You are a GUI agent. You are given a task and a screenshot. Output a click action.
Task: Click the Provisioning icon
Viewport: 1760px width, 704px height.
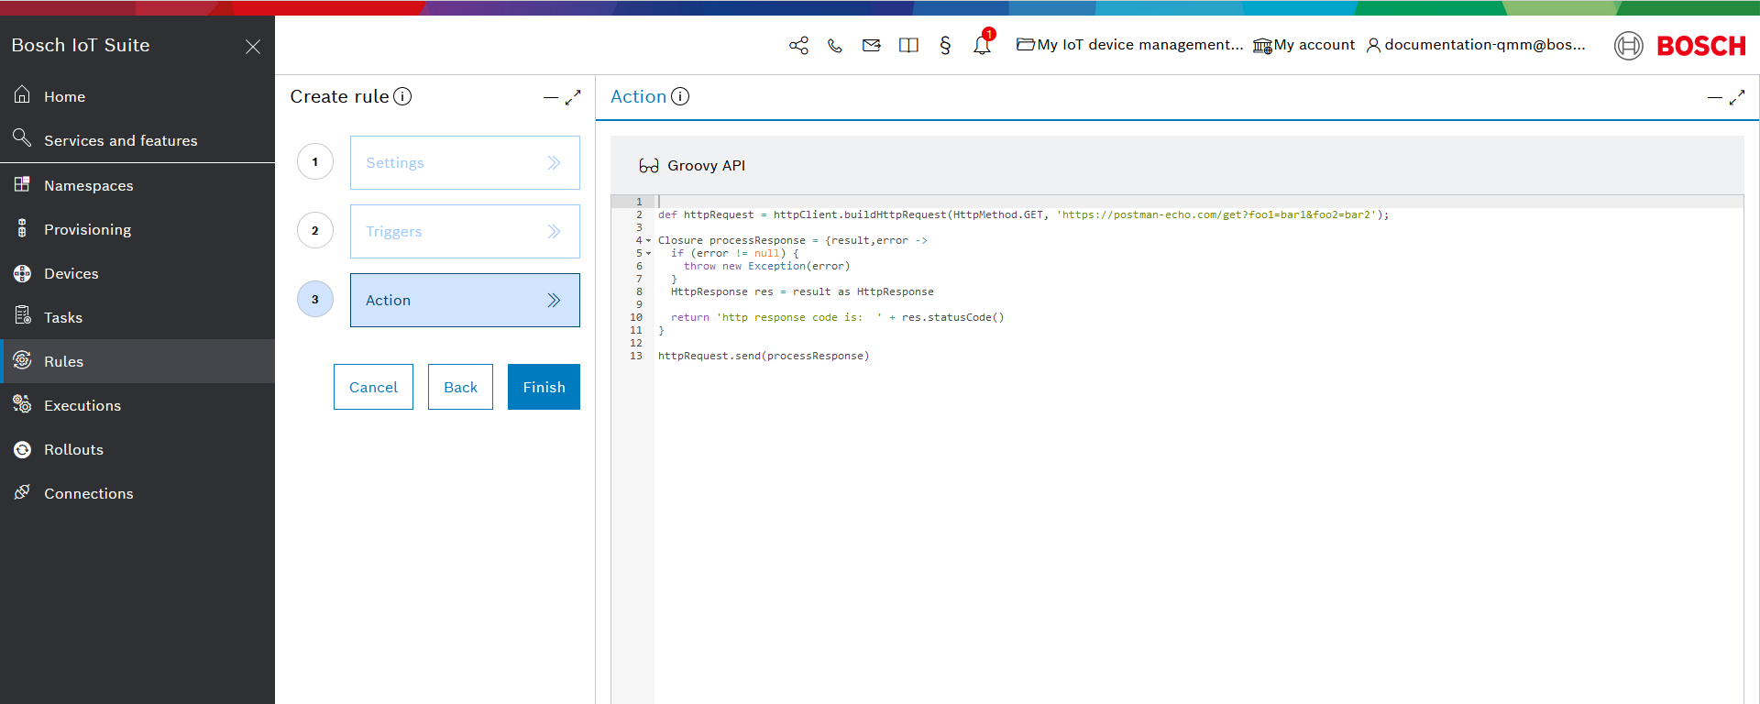click(x=22, y=228)
